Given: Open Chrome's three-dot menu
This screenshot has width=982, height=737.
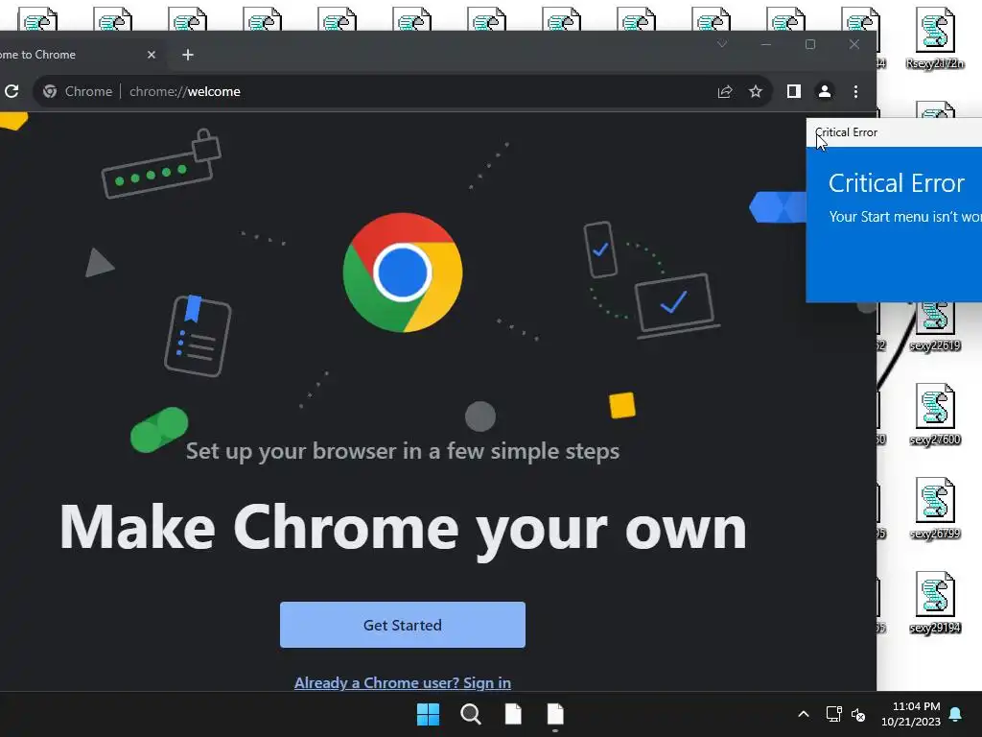Looking at the screenshot, I should (x=855, y=91).
